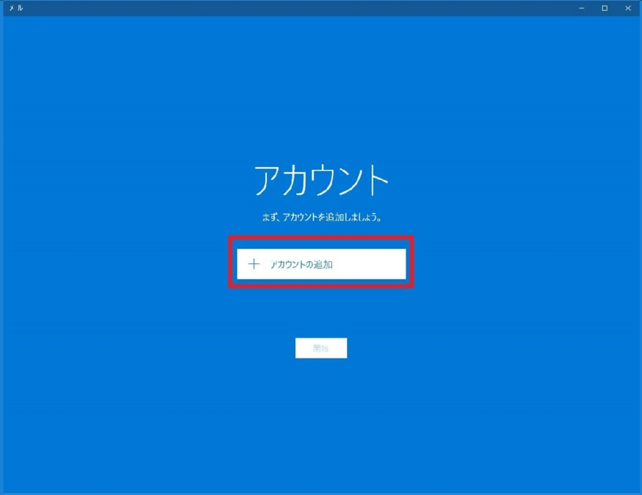Screen dimensions: 642x495
Task: Click the plus icon in the add account button
Action: coord(253,264)
